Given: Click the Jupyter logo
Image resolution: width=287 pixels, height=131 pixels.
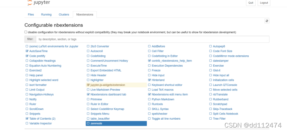Looking at the screenshot, I should click(x=39, y=2).
